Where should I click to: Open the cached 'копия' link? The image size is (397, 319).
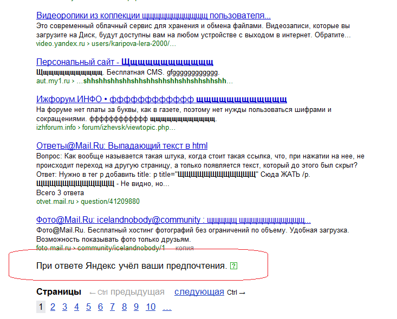tap(185, 248)
